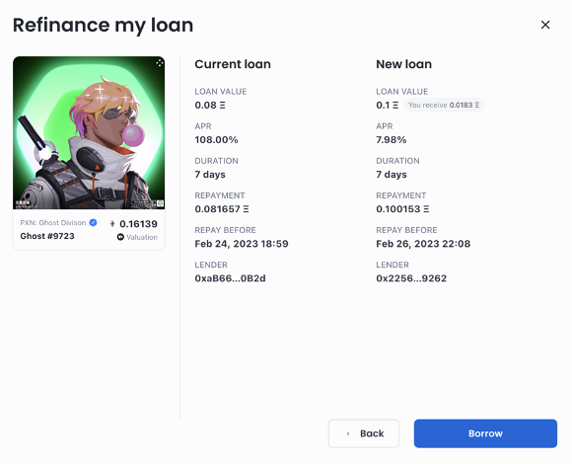The height and width of the screenshot is (464, 572).
Task: Select the Ghost #9723 title
Action: pyautogui.click(x=47, y=236)
